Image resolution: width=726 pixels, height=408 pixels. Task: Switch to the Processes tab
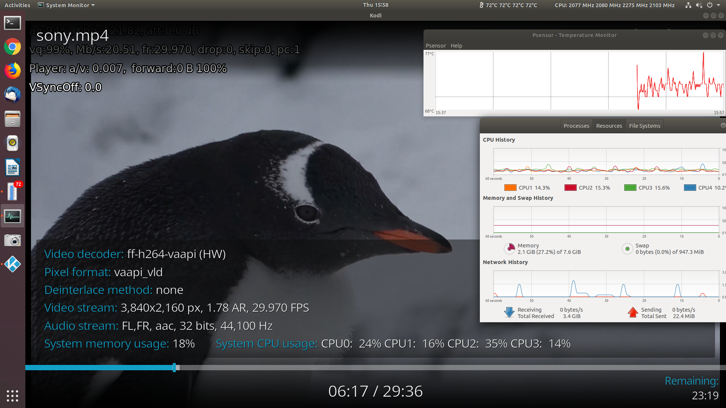[576, 126]
